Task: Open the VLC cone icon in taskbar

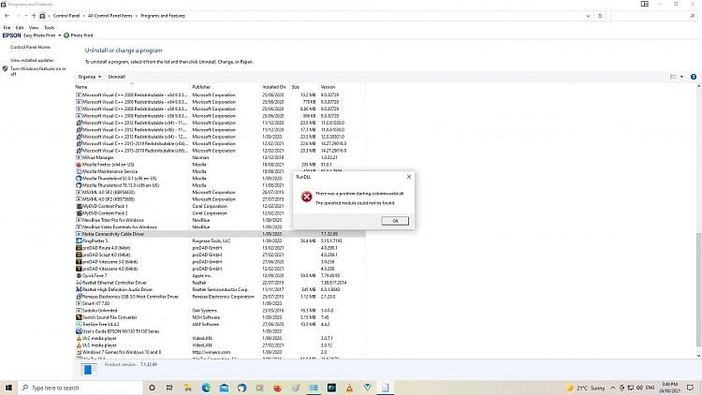Action: pyautogui.click(x=349, y=388)
